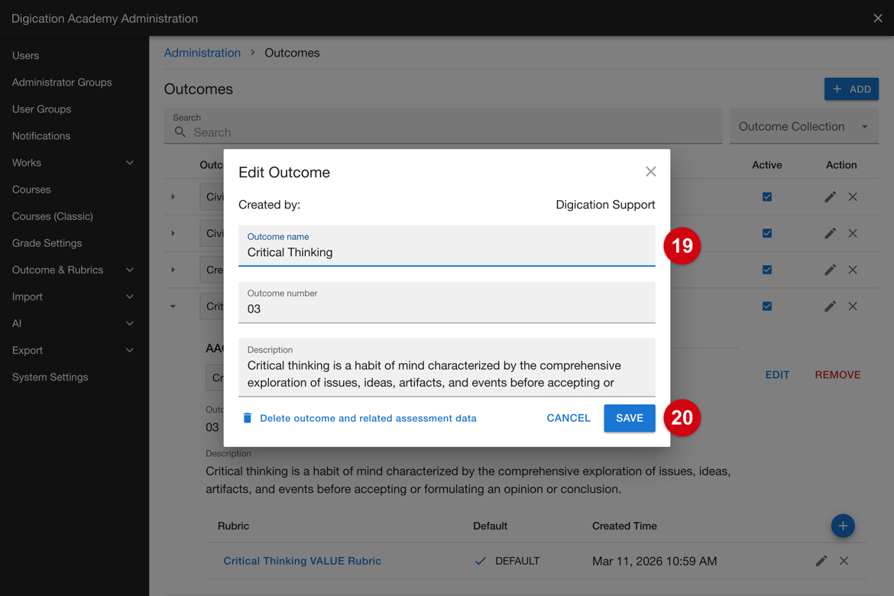Click the pencil edit icon in the Crit row

click(830, 306)
